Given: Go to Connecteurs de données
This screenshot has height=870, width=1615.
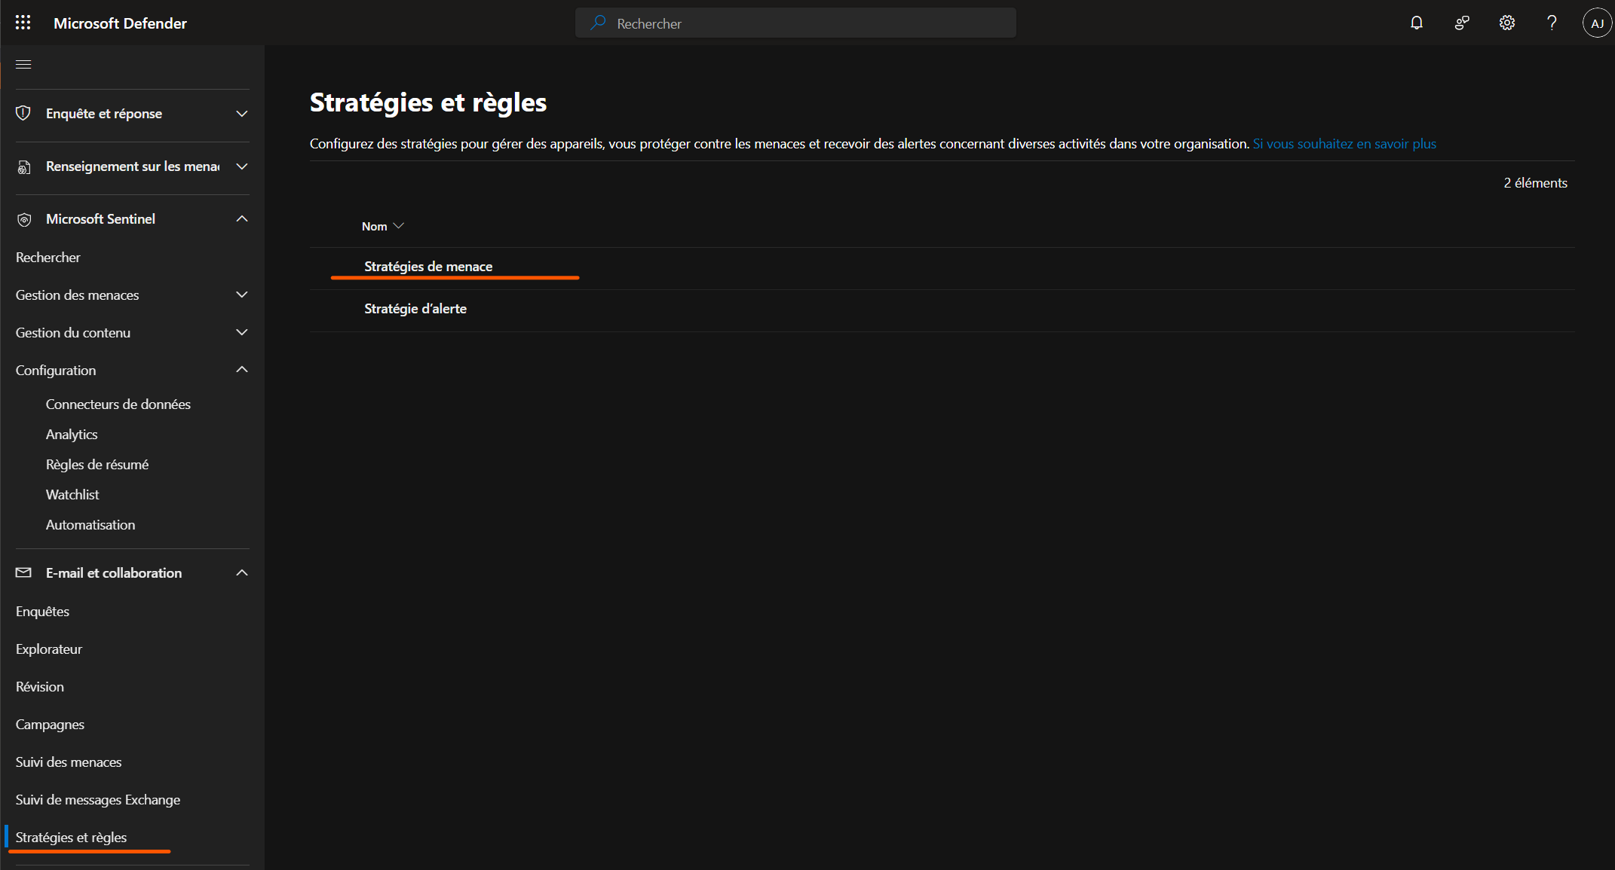Looking at the screenshot, I should [118, 404].
